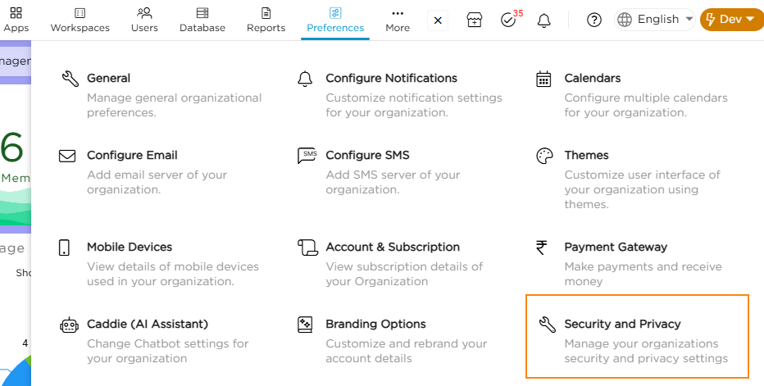Open Configure Notifications settings

tap(391, 79)
